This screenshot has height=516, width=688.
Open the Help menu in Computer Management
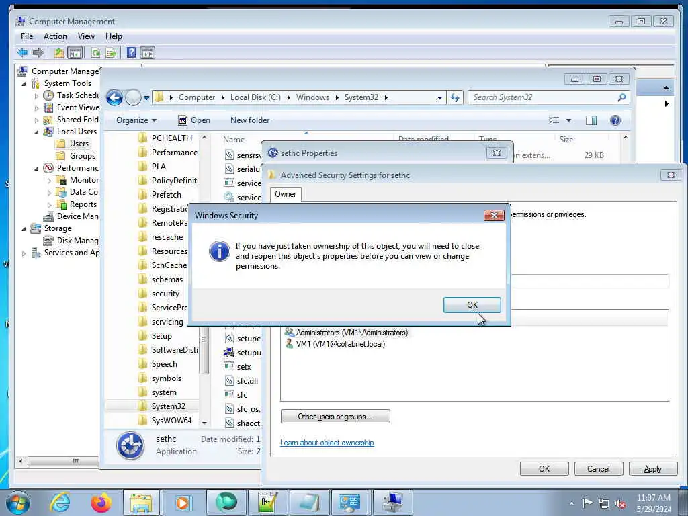114,36
